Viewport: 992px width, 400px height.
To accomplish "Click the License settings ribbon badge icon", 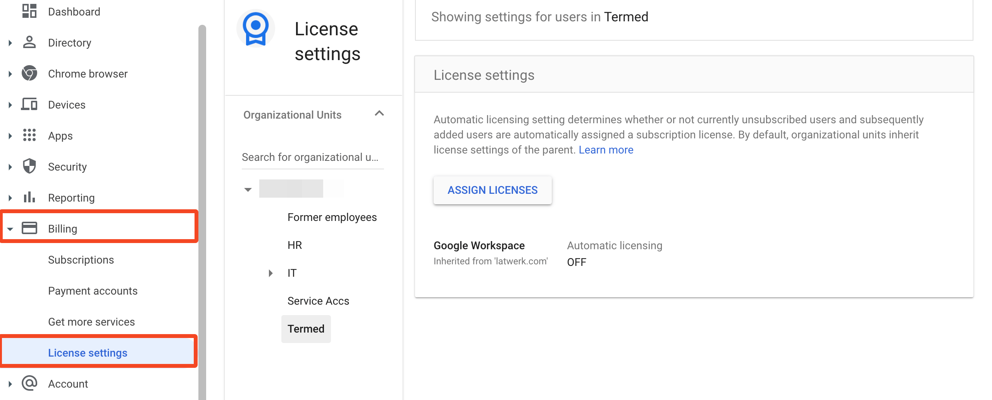I will tap(256, 29).
